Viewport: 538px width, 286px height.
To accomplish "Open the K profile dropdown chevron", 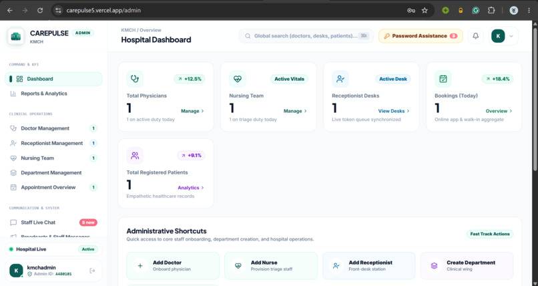I will click(511, 36).
